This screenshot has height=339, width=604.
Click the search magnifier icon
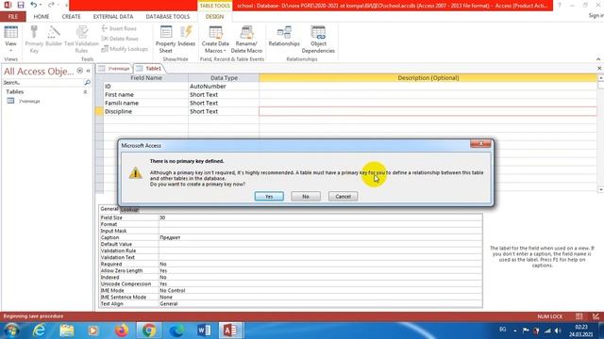pyautogui.click(x=88, y=83)
